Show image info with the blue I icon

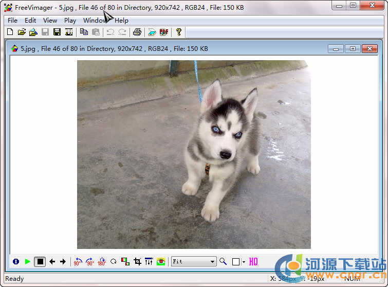16,261
